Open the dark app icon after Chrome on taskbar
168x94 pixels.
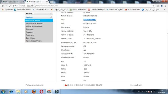[57, 92]
